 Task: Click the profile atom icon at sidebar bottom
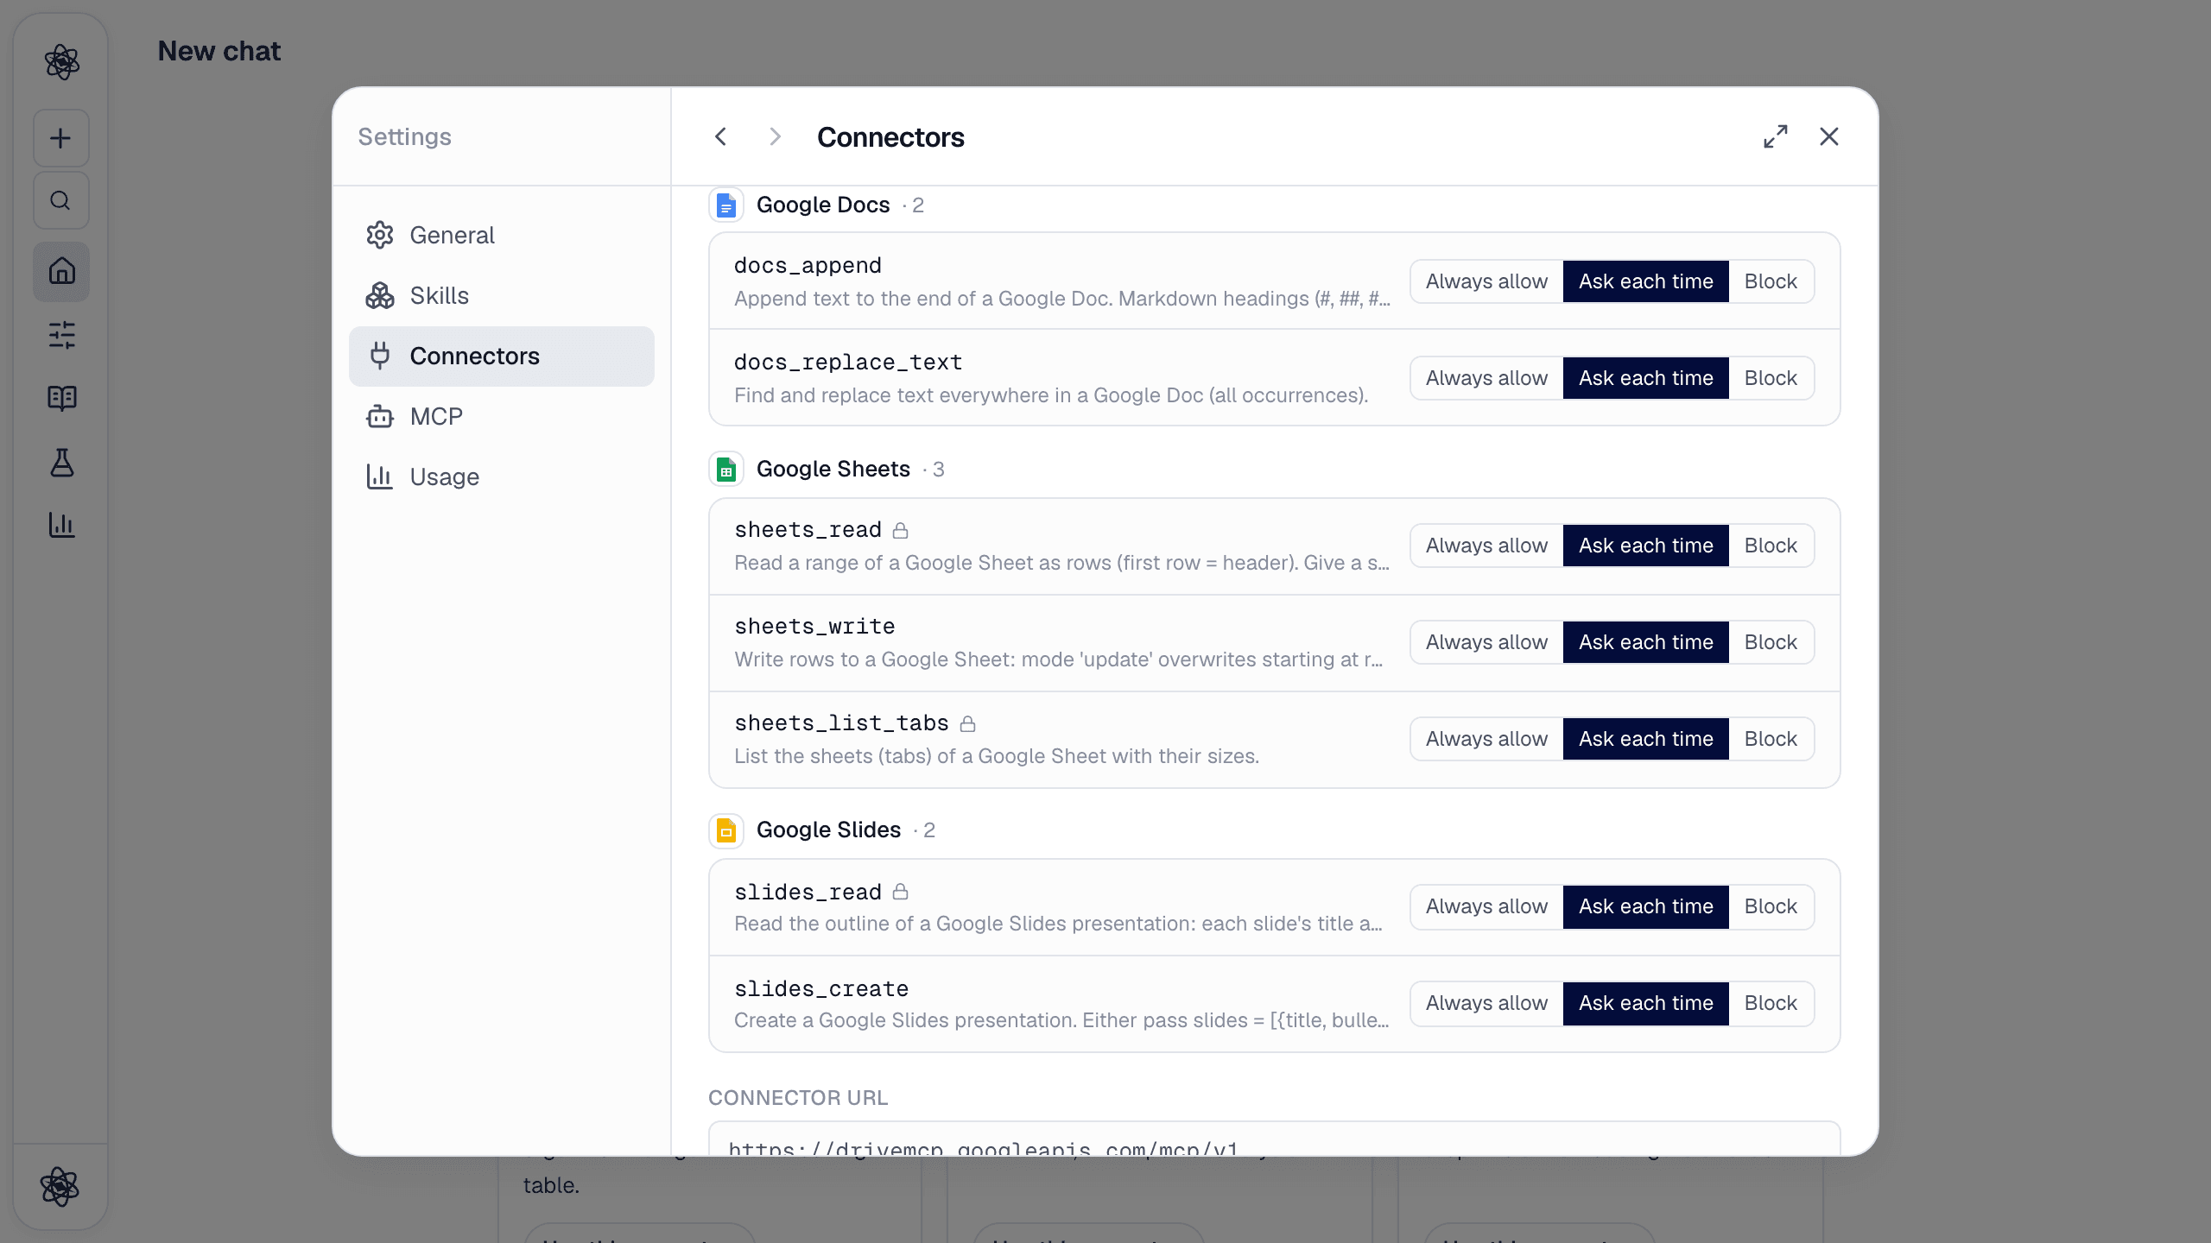point(60,1186)
